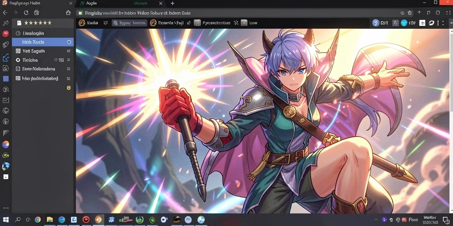Select the blue square sidebar icon

pos(5,79)
